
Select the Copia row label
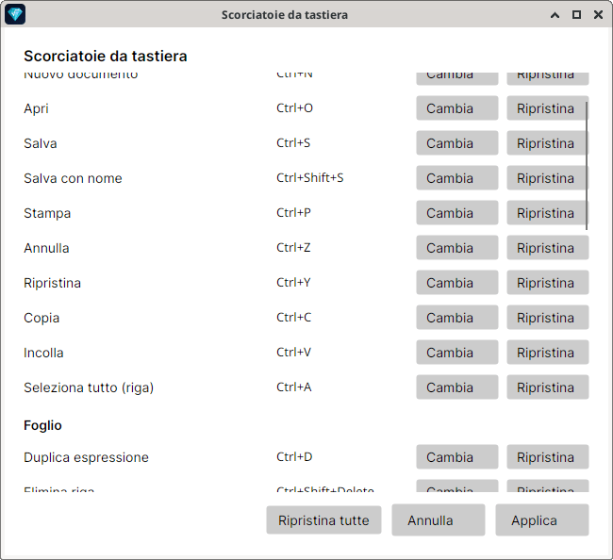(x=41, y=318)
